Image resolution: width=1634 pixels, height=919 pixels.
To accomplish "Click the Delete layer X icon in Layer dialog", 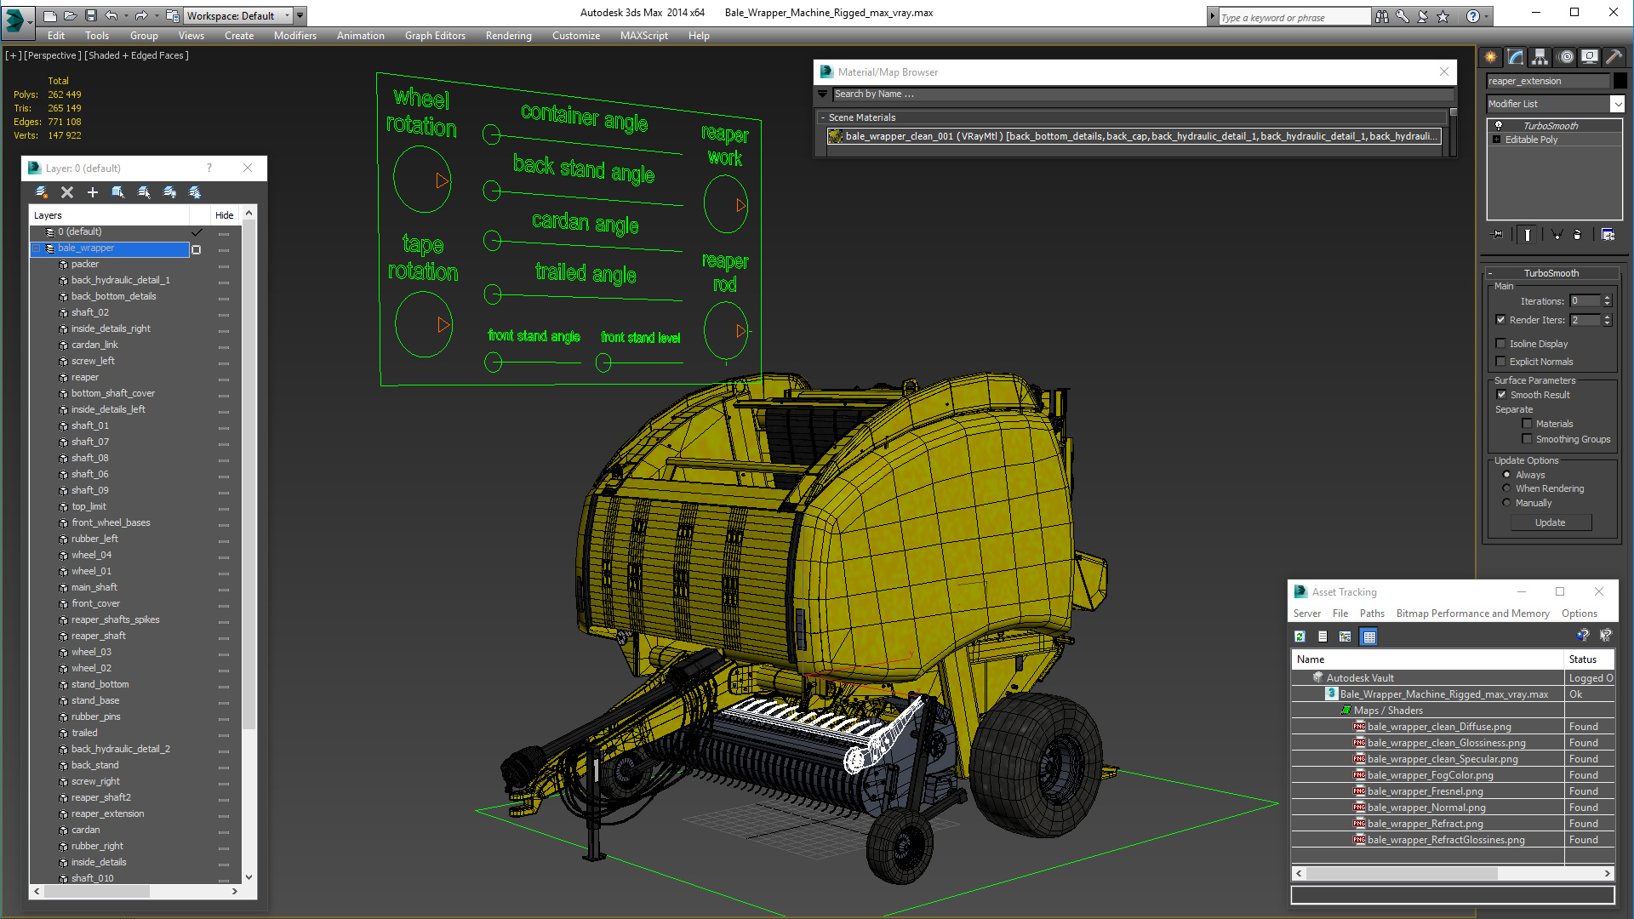I will 67,192.
